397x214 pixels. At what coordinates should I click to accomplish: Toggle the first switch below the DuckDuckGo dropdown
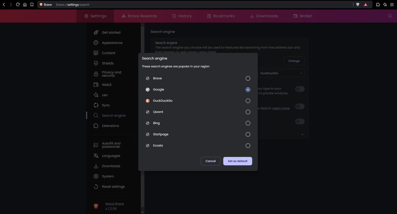point(300,89)
